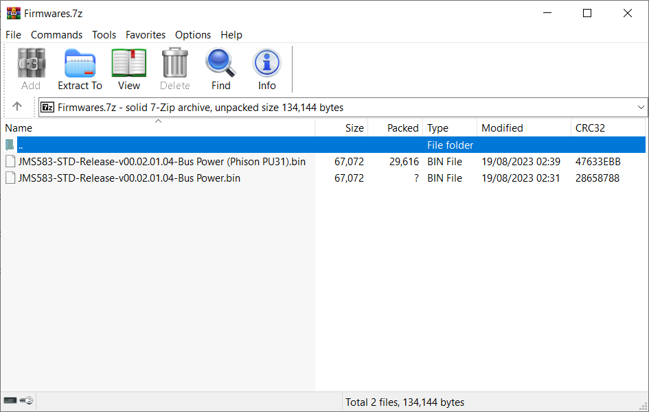Click modified date 19/08/2023 02:39
Image resolution: width=649 pixels, height=412 pixels.
point(521,162)
